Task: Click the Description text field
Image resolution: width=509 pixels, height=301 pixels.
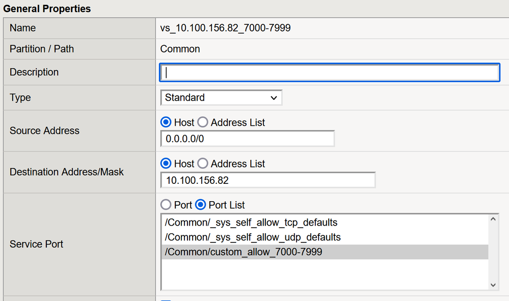Action: (x=329, y=72)
